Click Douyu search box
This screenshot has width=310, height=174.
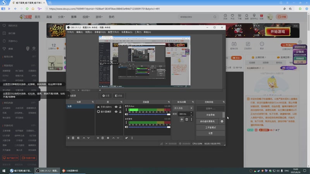click(198, 17)
